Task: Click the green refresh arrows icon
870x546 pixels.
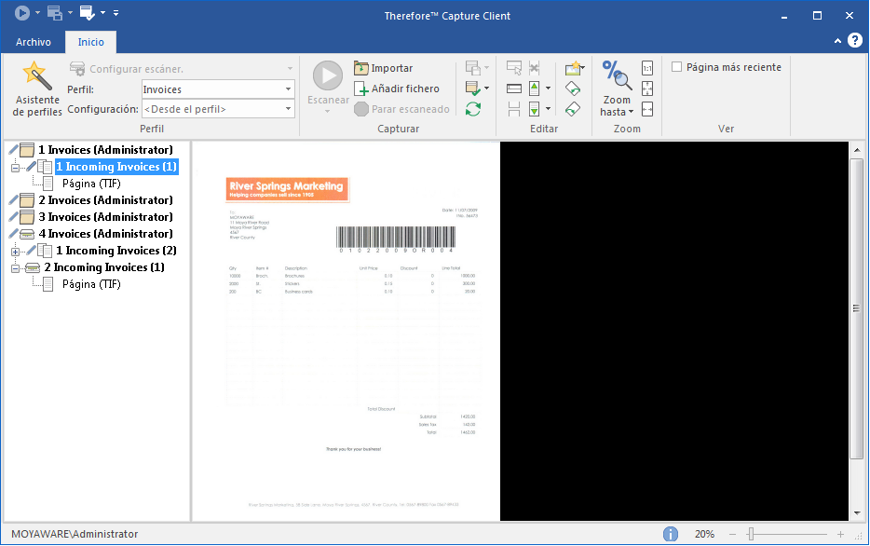Action: (x=473, y=109)
